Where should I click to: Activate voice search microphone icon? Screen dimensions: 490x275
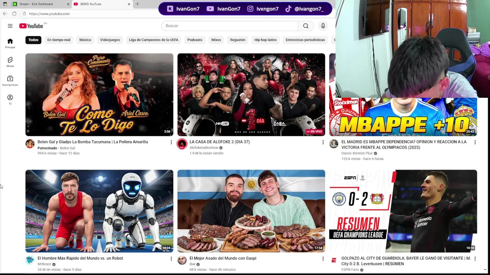tap(323, 26)
